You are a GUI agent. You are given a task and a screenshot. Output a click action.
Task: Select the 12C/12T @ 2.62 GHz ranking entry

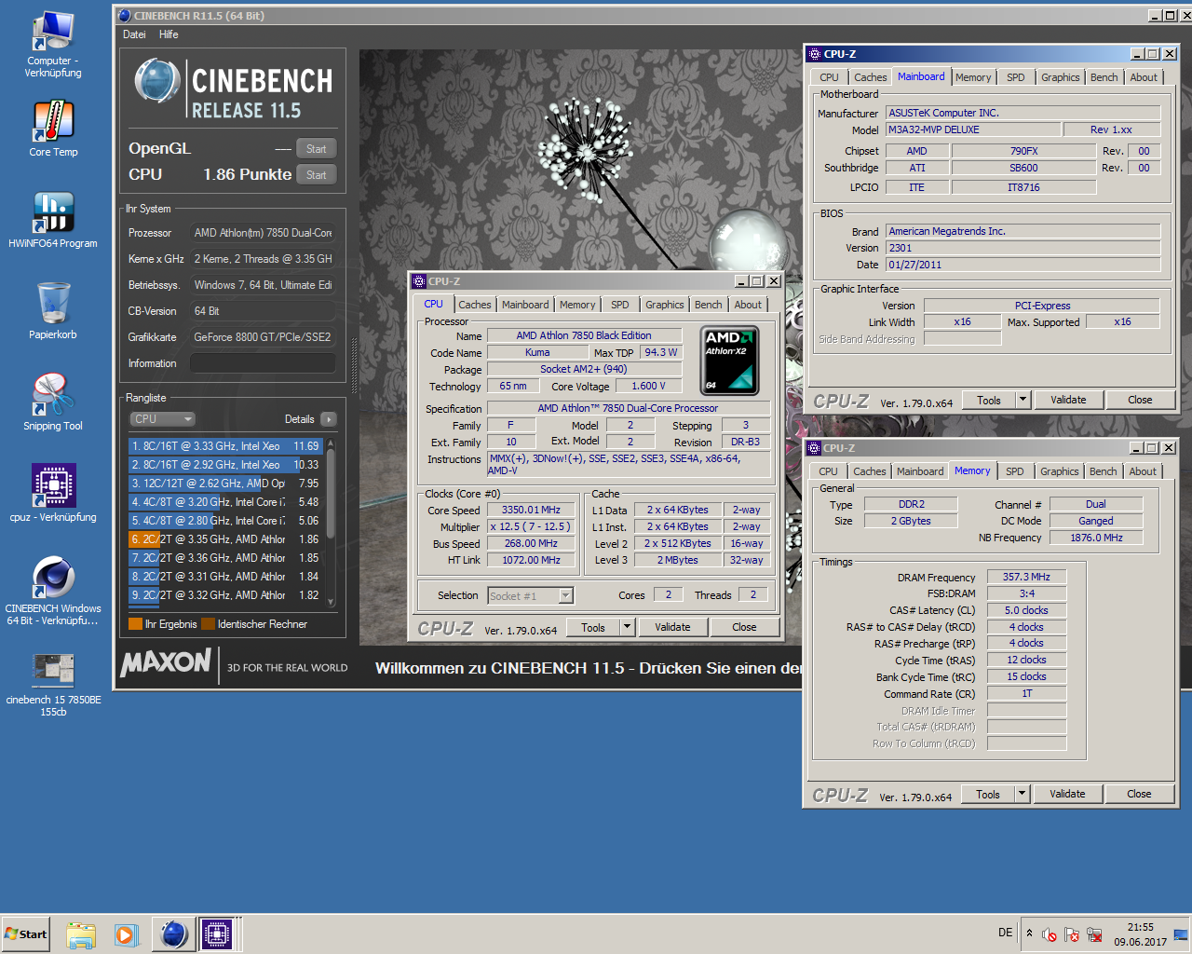[x=225, y=484]
